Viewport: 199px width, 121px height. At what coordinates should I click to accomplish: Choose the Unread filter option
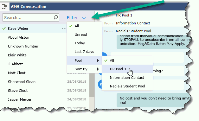[84, 35]
